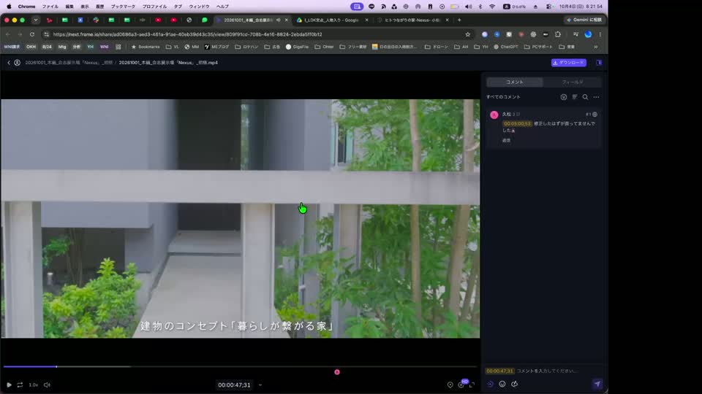Screen dimensions: 702x394
Task: Switch to the コメント tab
Action: (x=514, y=82)
